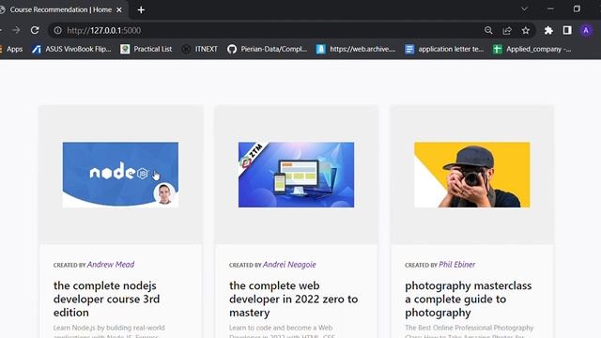Open the web.archive bookmark
The height and width of the screenshot is (338, 601).
[356, 49]
